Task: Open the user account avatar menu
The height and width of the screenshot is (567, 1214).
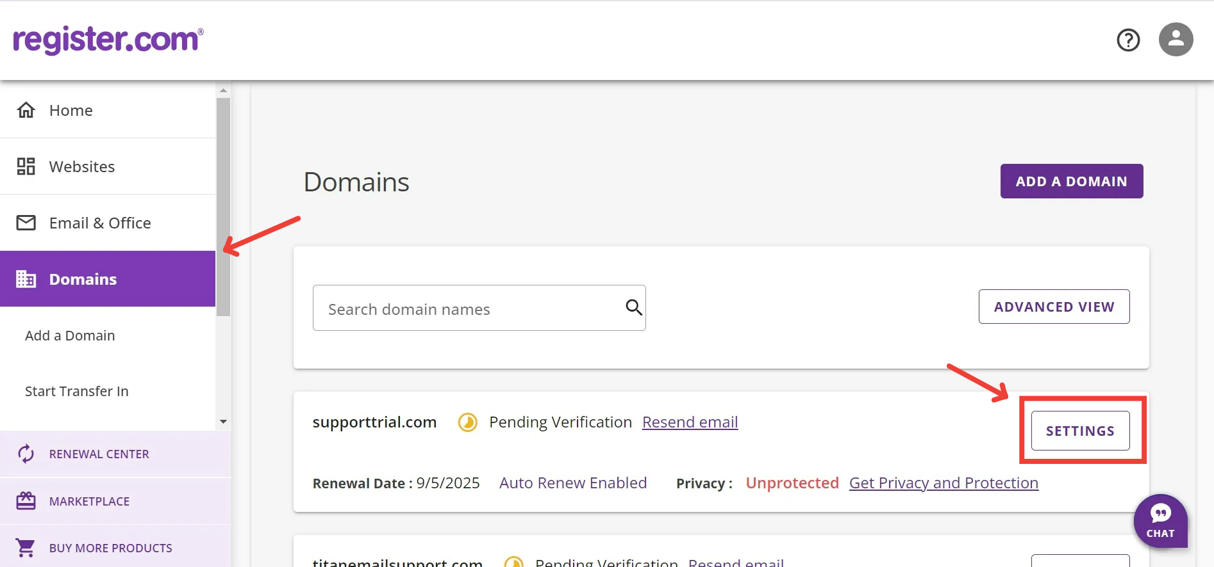Action: coord(1176,40)
